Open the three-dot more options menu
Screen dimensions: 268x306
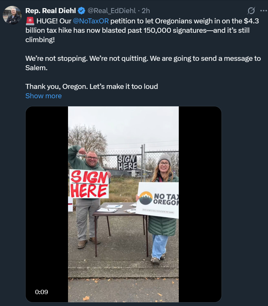tap(264, 11)
